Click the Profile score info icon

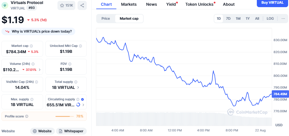coord(27,116)
